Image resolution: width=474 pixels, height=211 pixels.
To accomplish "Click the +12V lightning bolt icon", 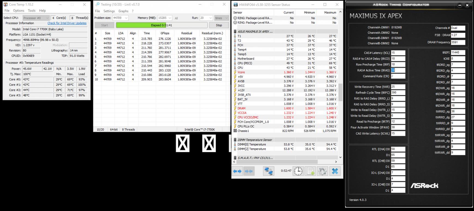I will [x=235, y=90].
